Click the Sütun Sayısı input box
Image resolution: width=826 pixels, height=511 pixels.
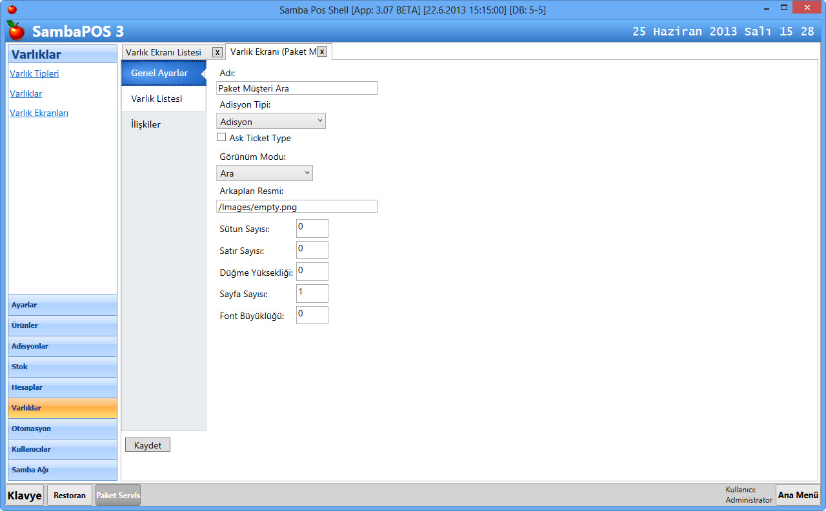312,228
